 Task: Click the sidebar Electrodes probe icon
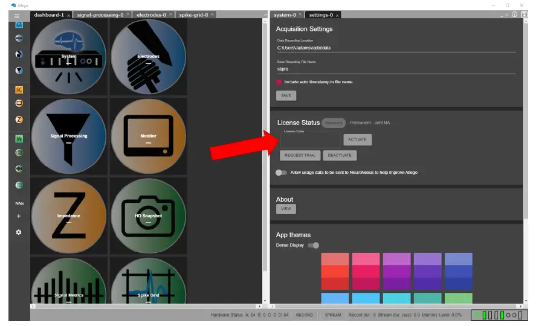point(19,54)
